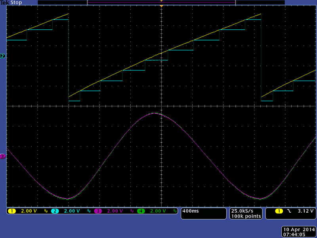Toggle channel 4 bandwidth limit indicator
Viewport: 317px width, 238px height.
(175, 211)
